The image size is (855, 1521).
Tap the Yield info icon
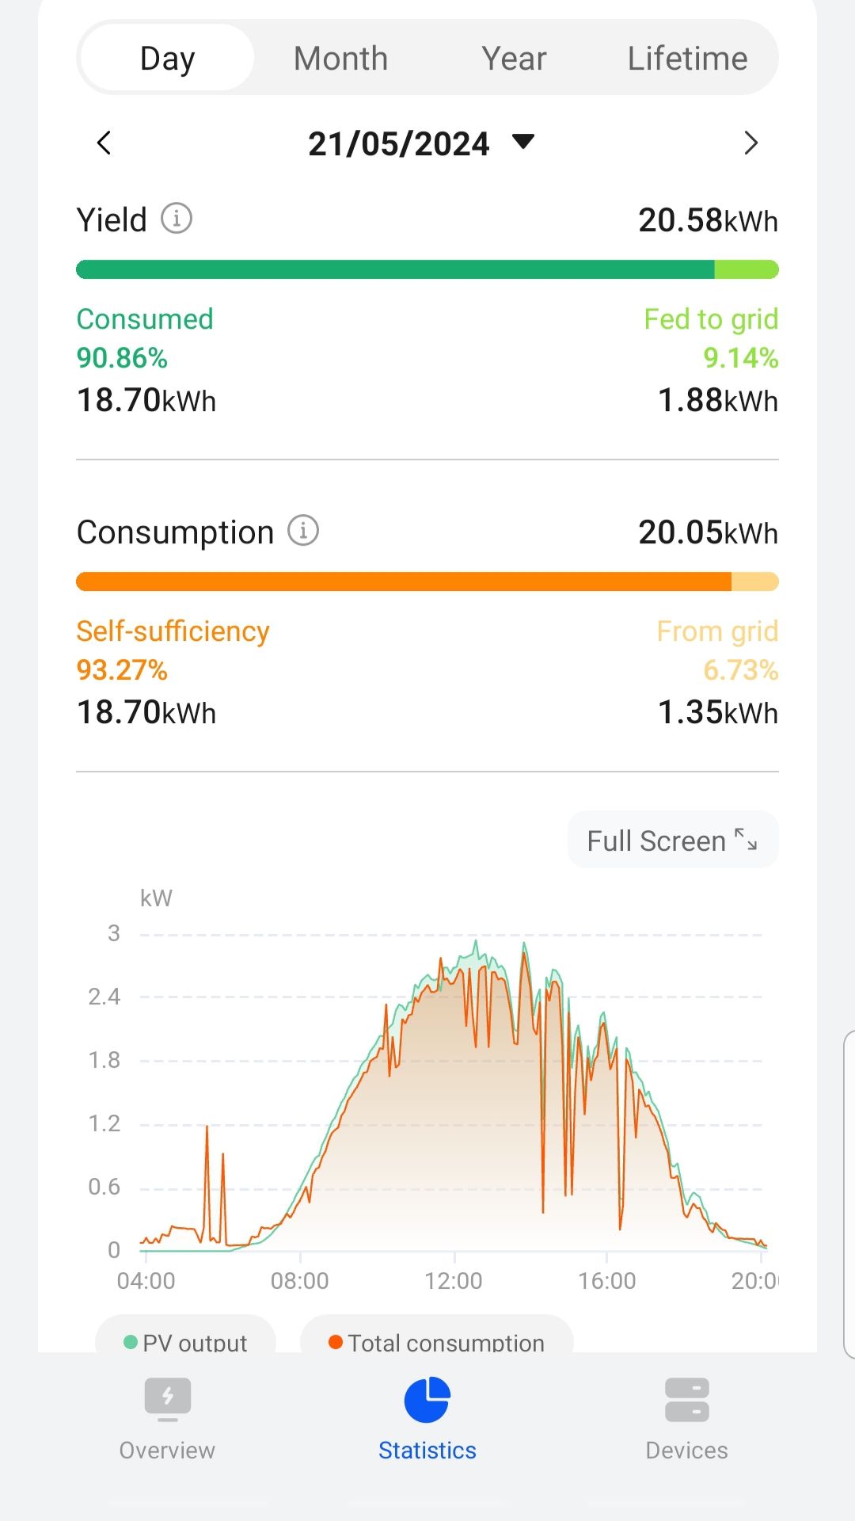177,218
